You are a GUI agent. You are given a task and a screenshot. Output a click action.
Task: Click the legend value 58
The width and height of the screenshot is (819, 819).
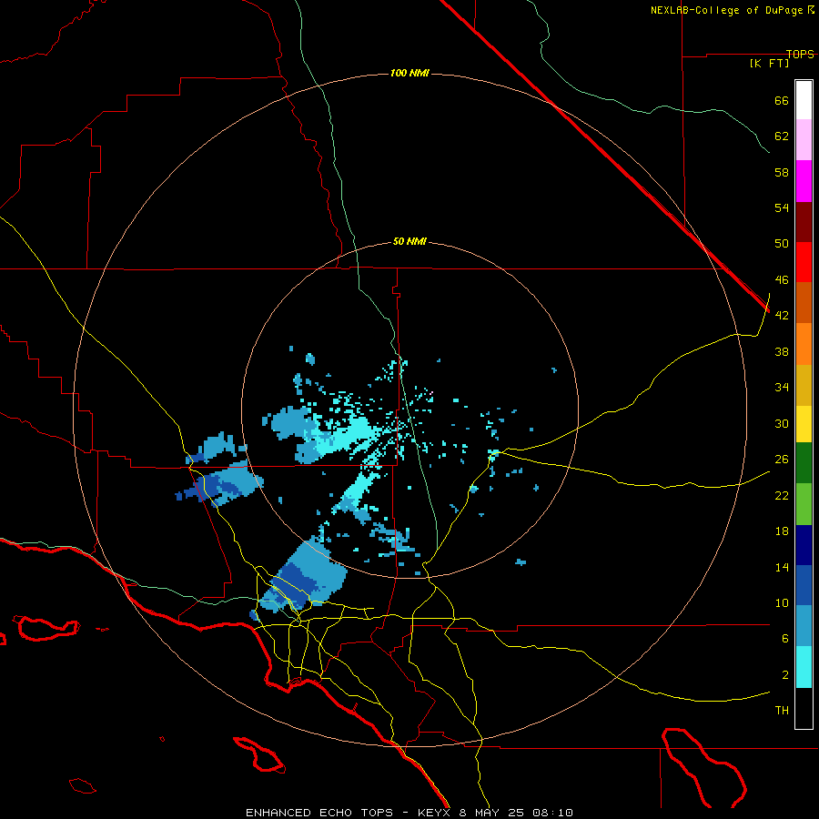pyautogui.click(x=782, y=172)
